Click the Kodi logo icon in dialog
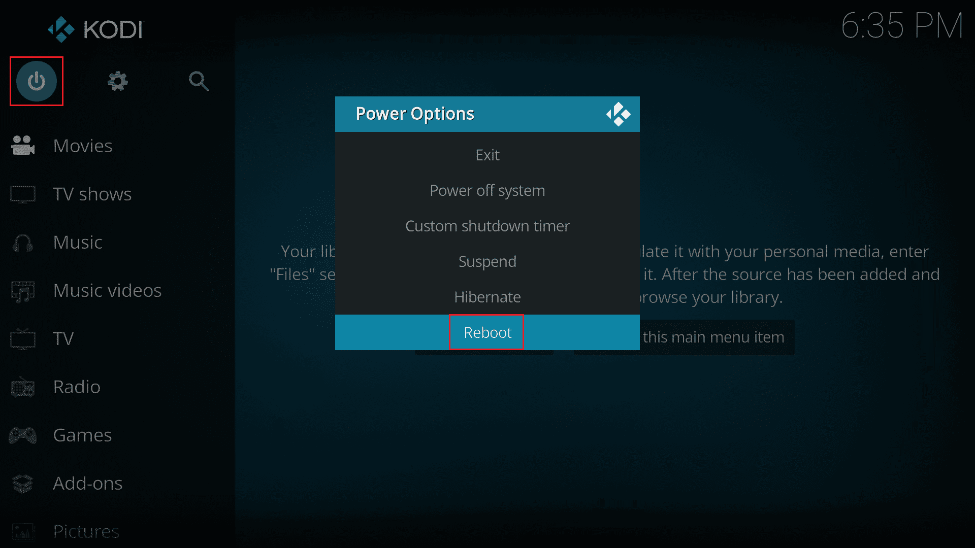The image size is (975, 548). pos(617,113)
